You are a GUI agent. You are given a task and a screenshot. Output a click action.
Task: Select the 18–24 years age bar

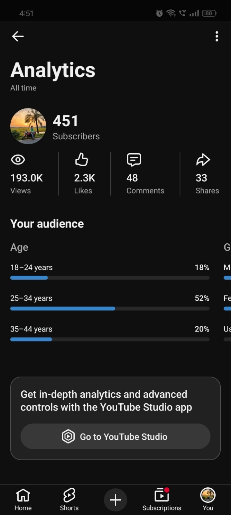click(x=110, y=278)
